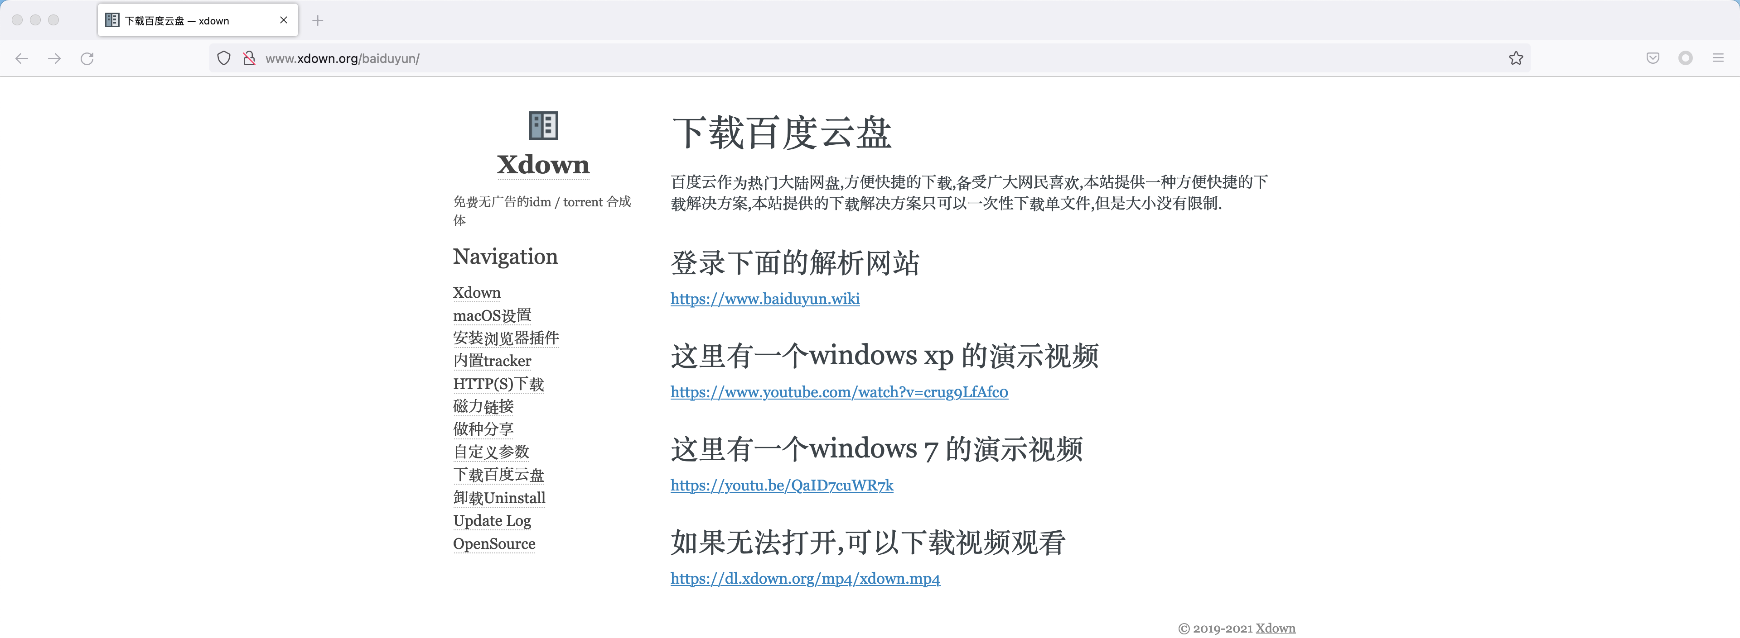Open the 下载百度云盘 navigation link

tap(498, 475)
